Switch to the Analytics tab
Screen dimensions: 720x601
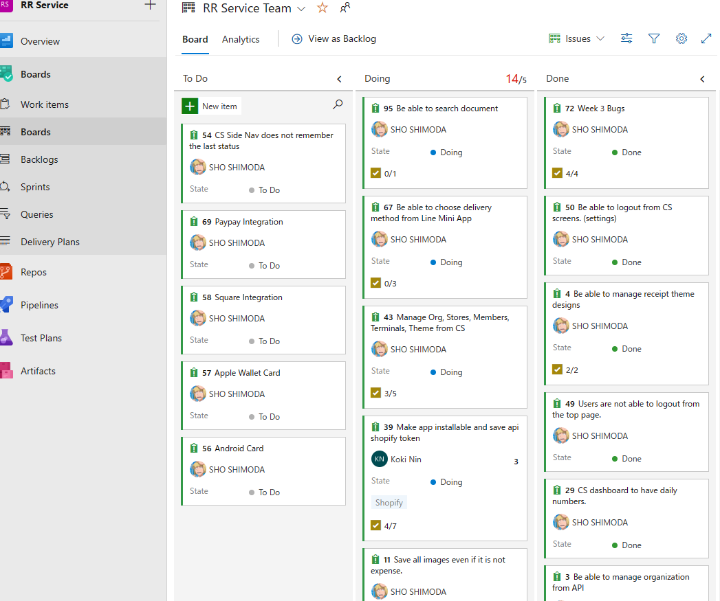241,39
